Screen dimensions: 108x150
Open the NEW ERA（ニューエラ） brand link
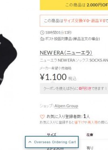[66, 53]
